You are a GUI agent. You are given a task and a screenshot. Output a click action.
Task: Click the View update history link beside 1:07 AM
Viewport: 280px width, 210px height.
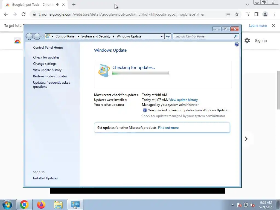[x=183, y=100]
